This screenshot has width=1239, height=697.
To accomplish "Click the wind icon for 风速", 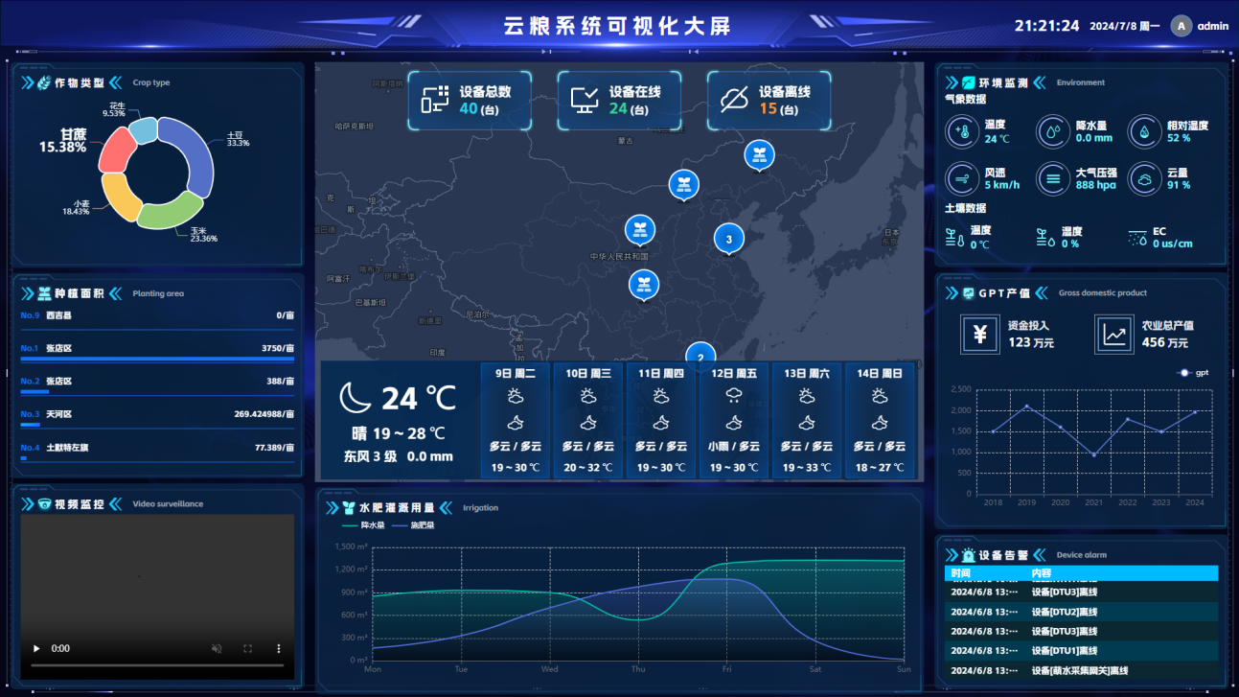I will point(961,178).
